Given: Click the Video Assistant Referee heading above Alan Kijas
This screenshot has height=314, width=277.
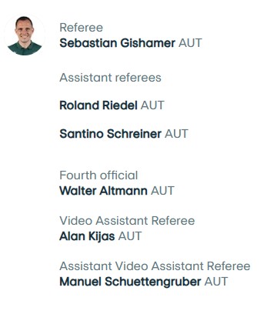Looking at the screenshot, I should click(127, 221).
